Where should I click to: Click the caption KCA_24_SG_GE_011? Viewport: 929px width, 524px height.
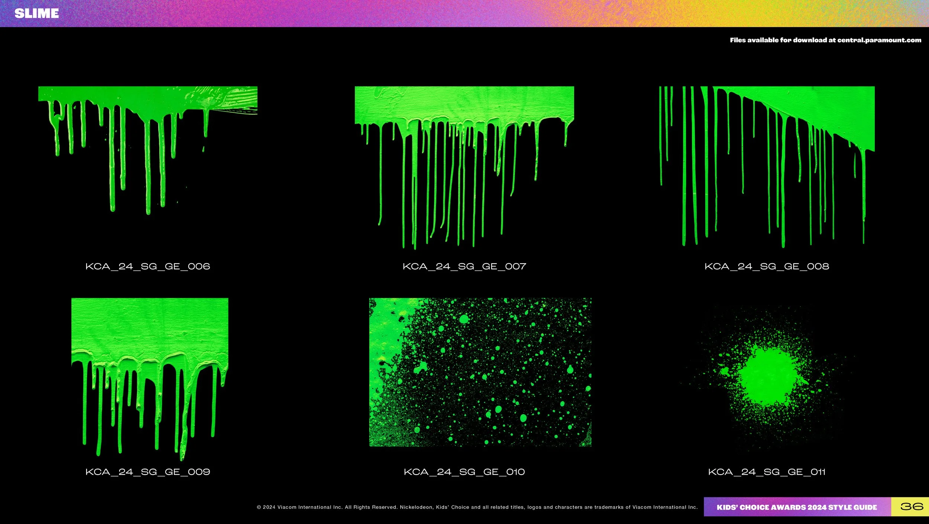(767, 472)
